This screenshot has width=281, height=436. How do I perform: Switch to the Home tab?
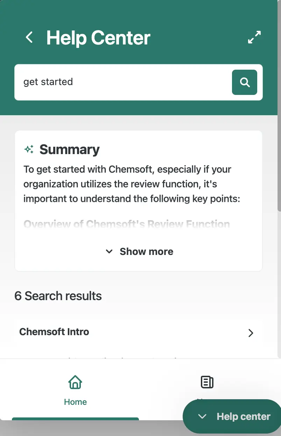click(x=75, y=390)
